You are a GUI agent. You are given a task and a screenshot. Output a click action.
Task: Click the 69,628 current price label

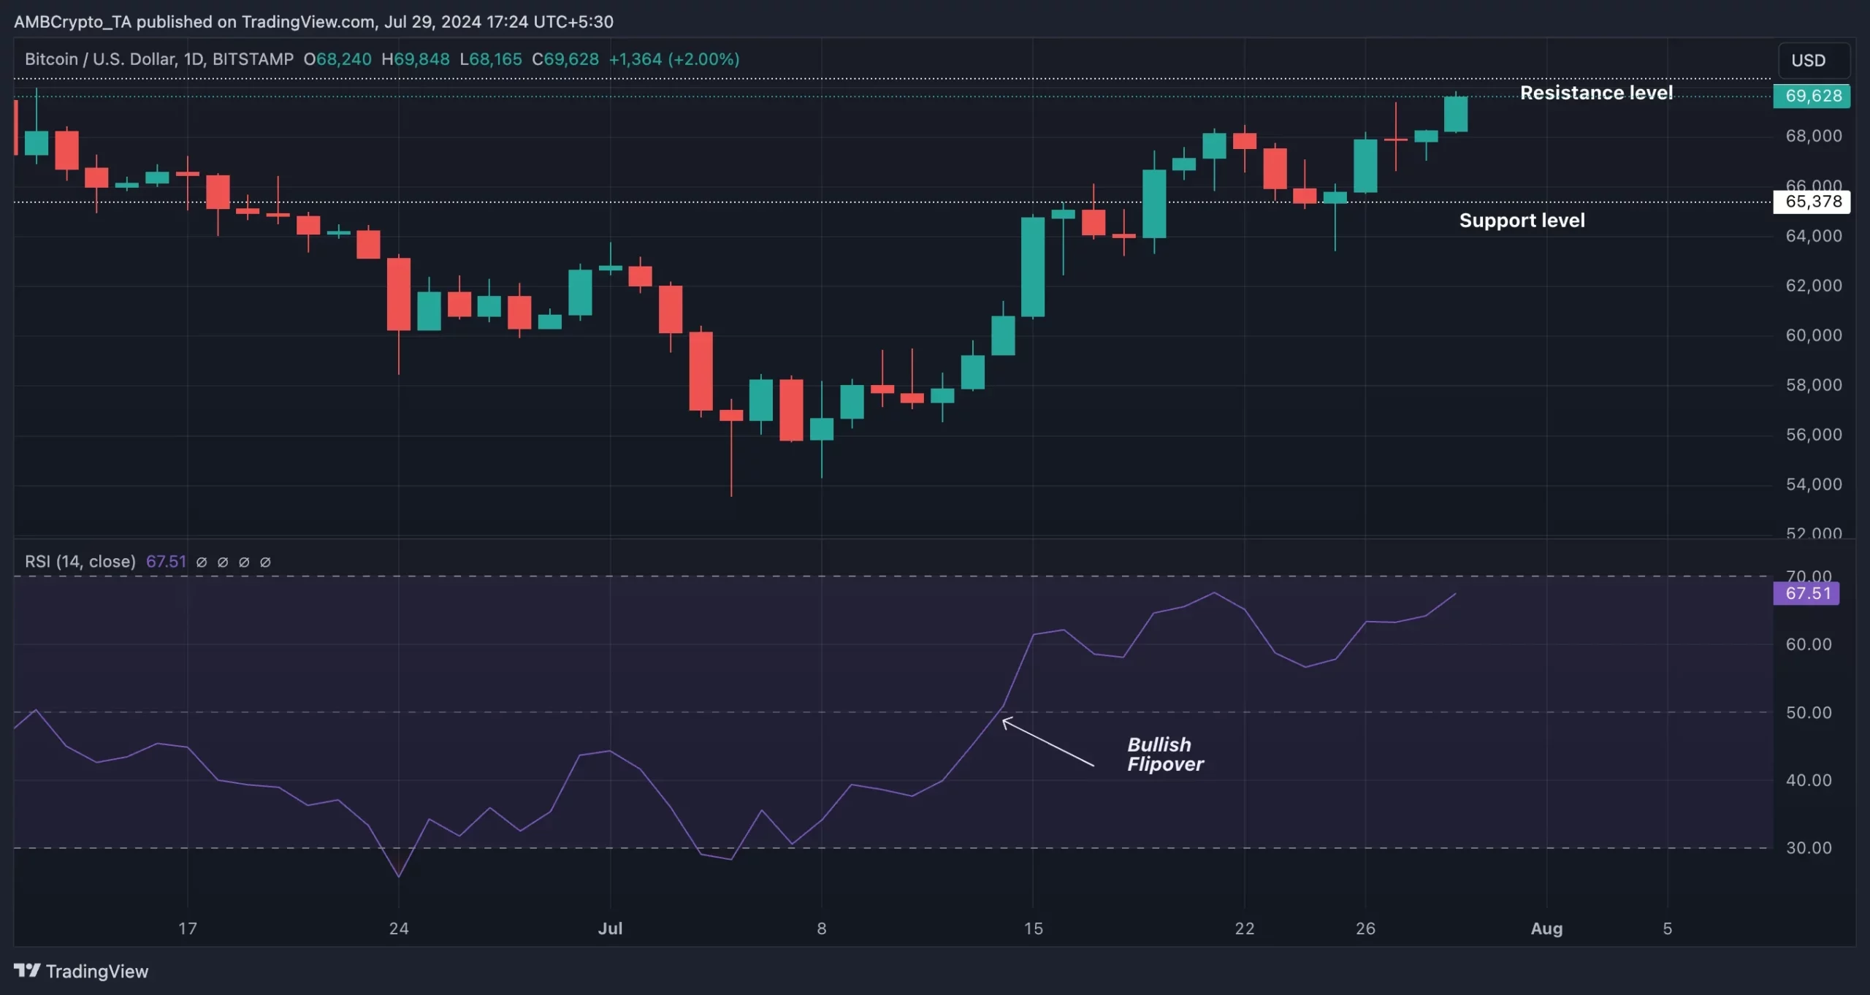pos(1812,96)
